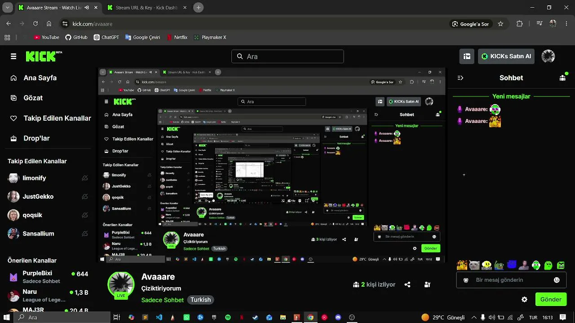The width and height of the screenshot is (575, 323).
Task: Open the Drop'lar page
Action: click(30, 139)
